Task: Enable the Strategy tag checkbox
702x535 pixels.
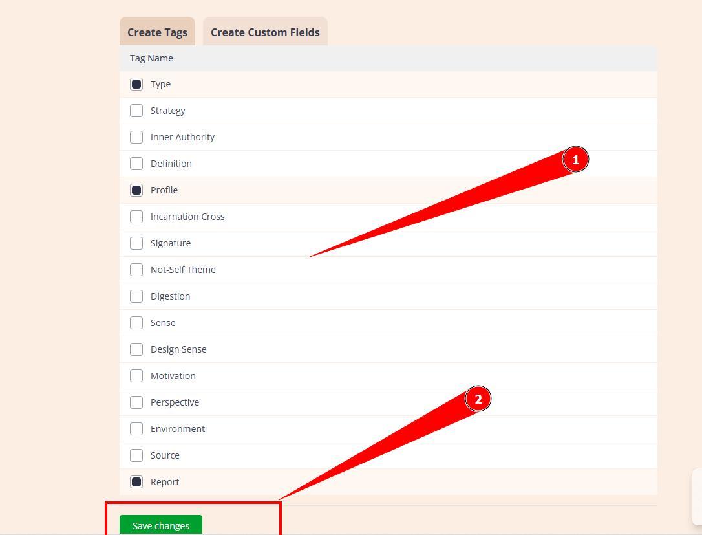Action: 136,111
